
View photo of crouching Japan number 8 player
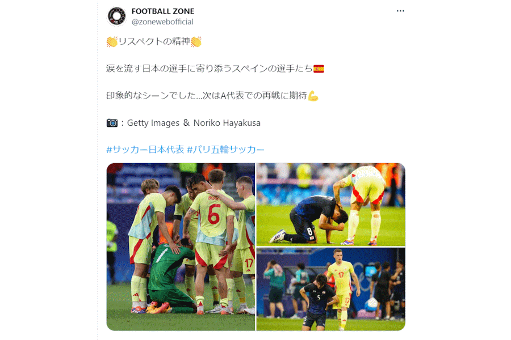point(331,205)
